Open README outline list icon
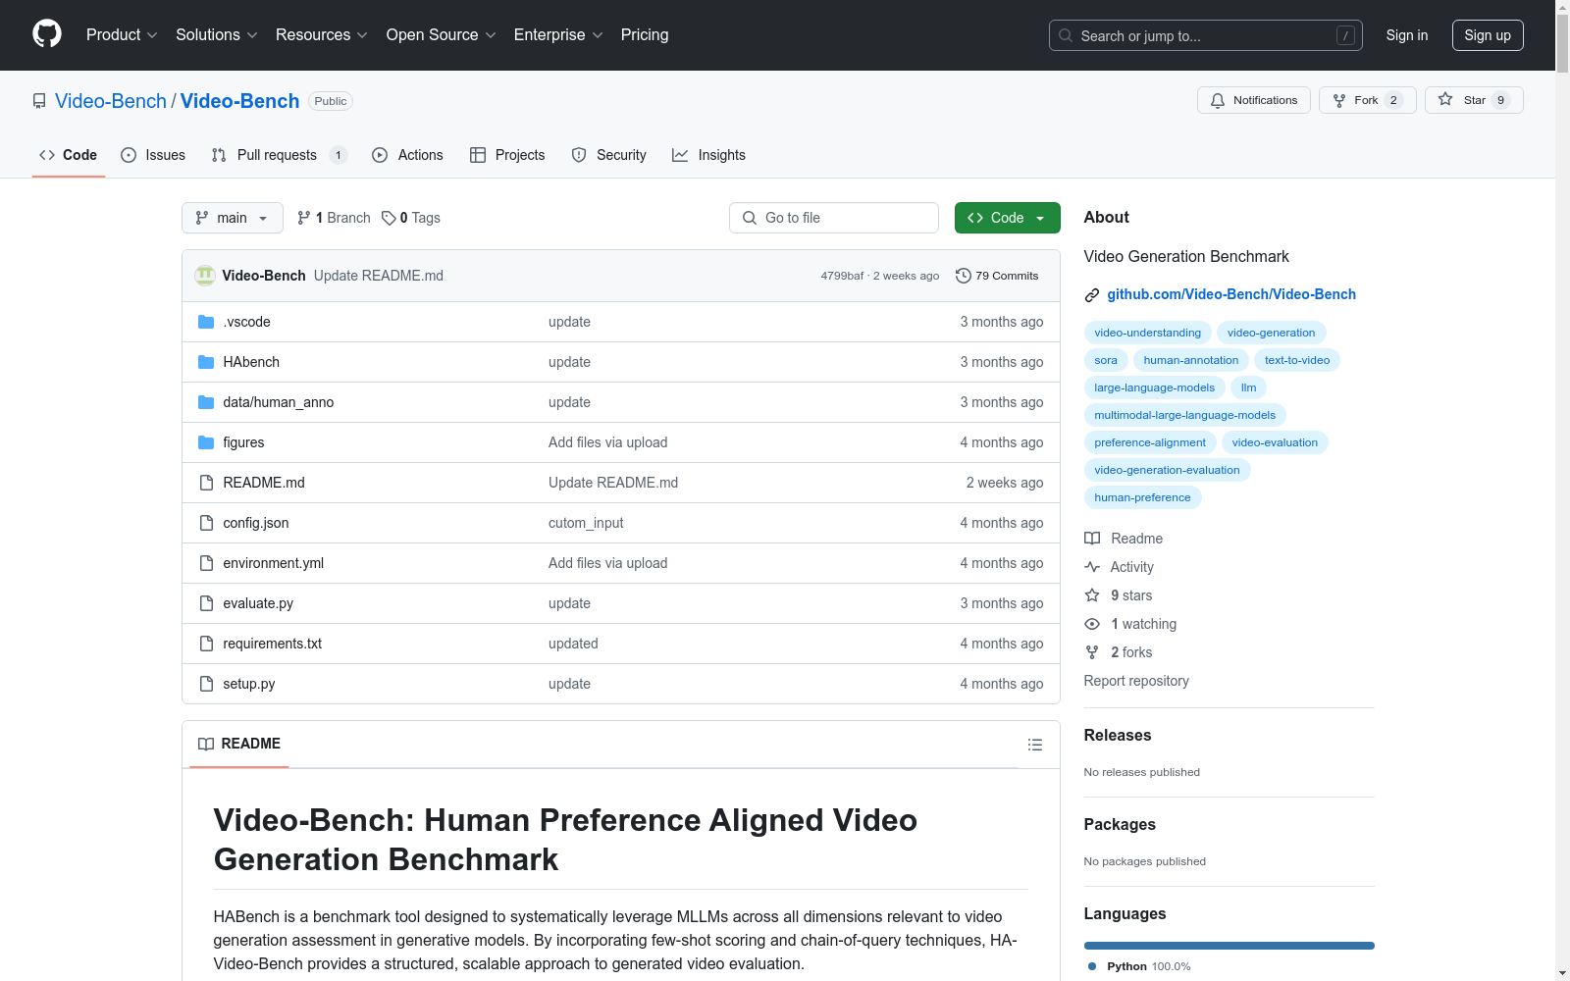This screenshot has height=981, width=1570. 1034,745
